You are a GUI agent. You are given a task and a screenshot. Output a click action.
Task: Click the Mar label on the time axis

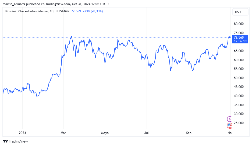tap(63, 133)
